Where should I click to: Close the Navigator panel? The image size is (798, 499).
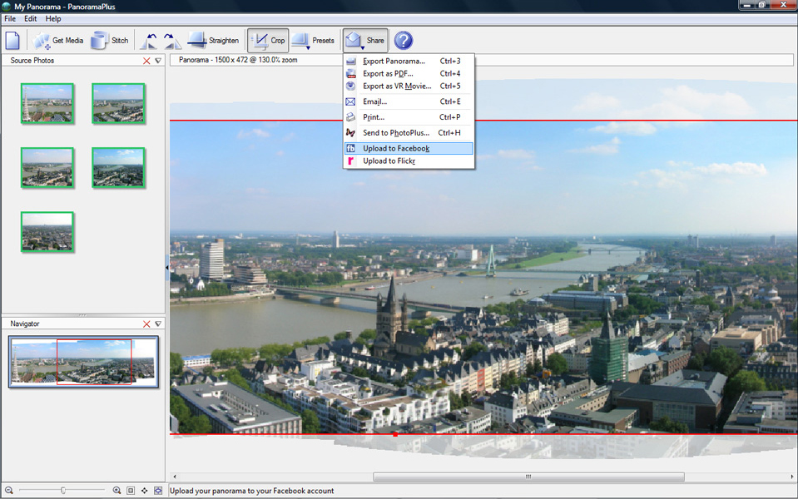[x=147, y=324]
